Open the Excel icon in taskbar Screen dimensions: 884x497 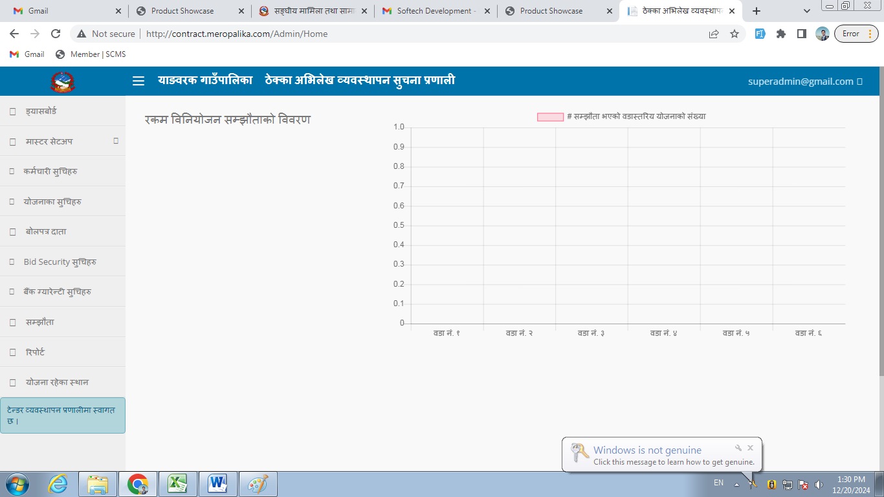177,483
